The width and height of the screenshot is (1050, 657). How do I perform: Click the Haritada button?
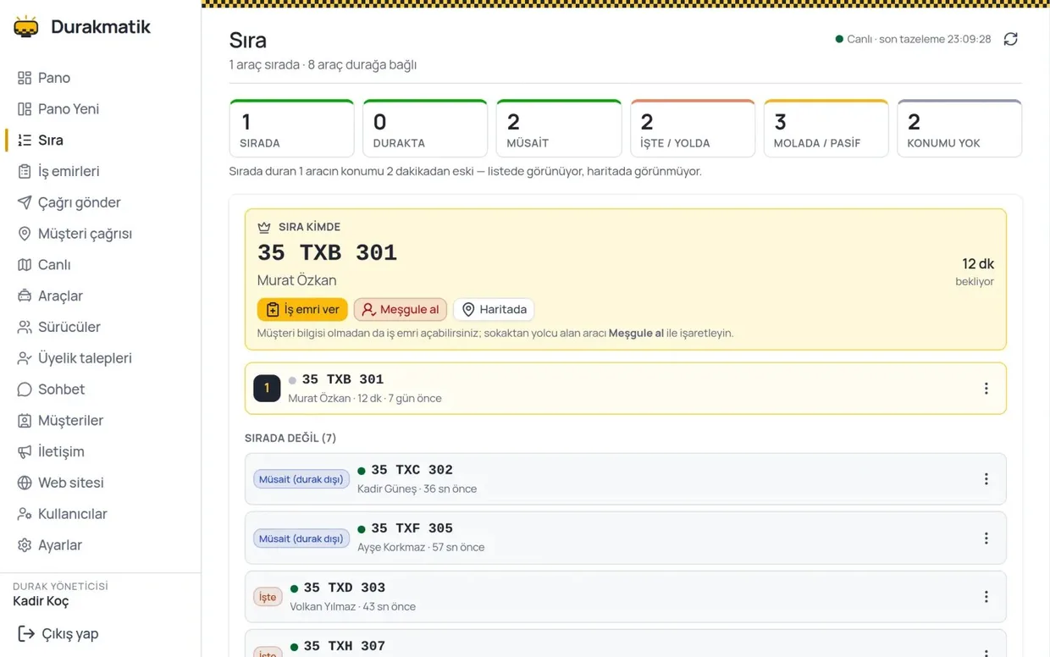(494, 310)
